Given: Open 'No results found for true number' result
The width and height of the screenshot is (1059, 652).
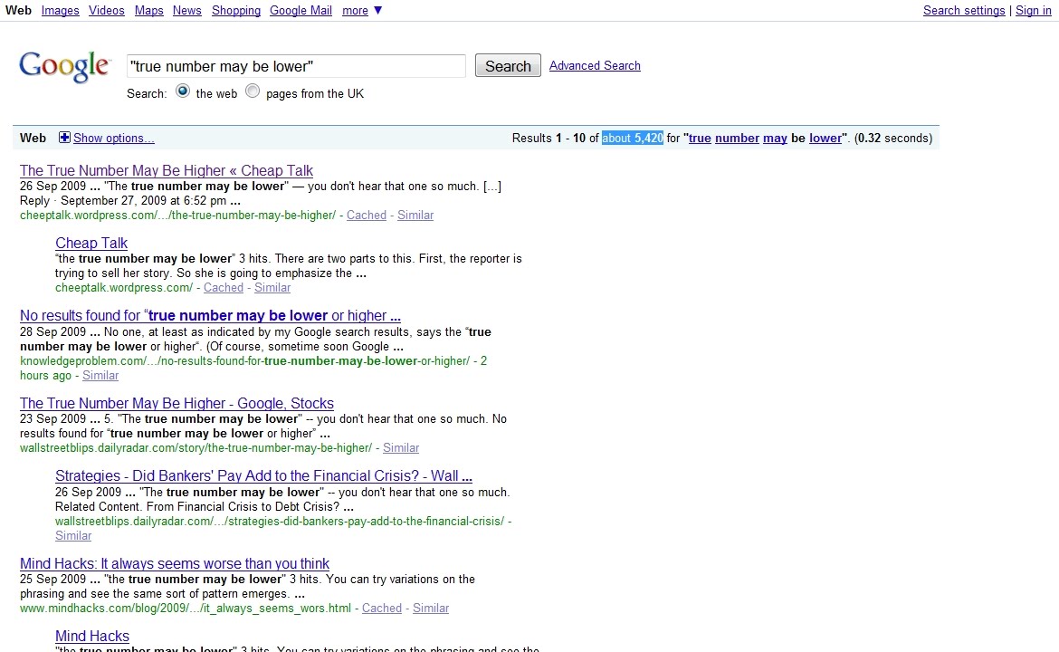Looking at the screenshot, I should tap(210, 315).
